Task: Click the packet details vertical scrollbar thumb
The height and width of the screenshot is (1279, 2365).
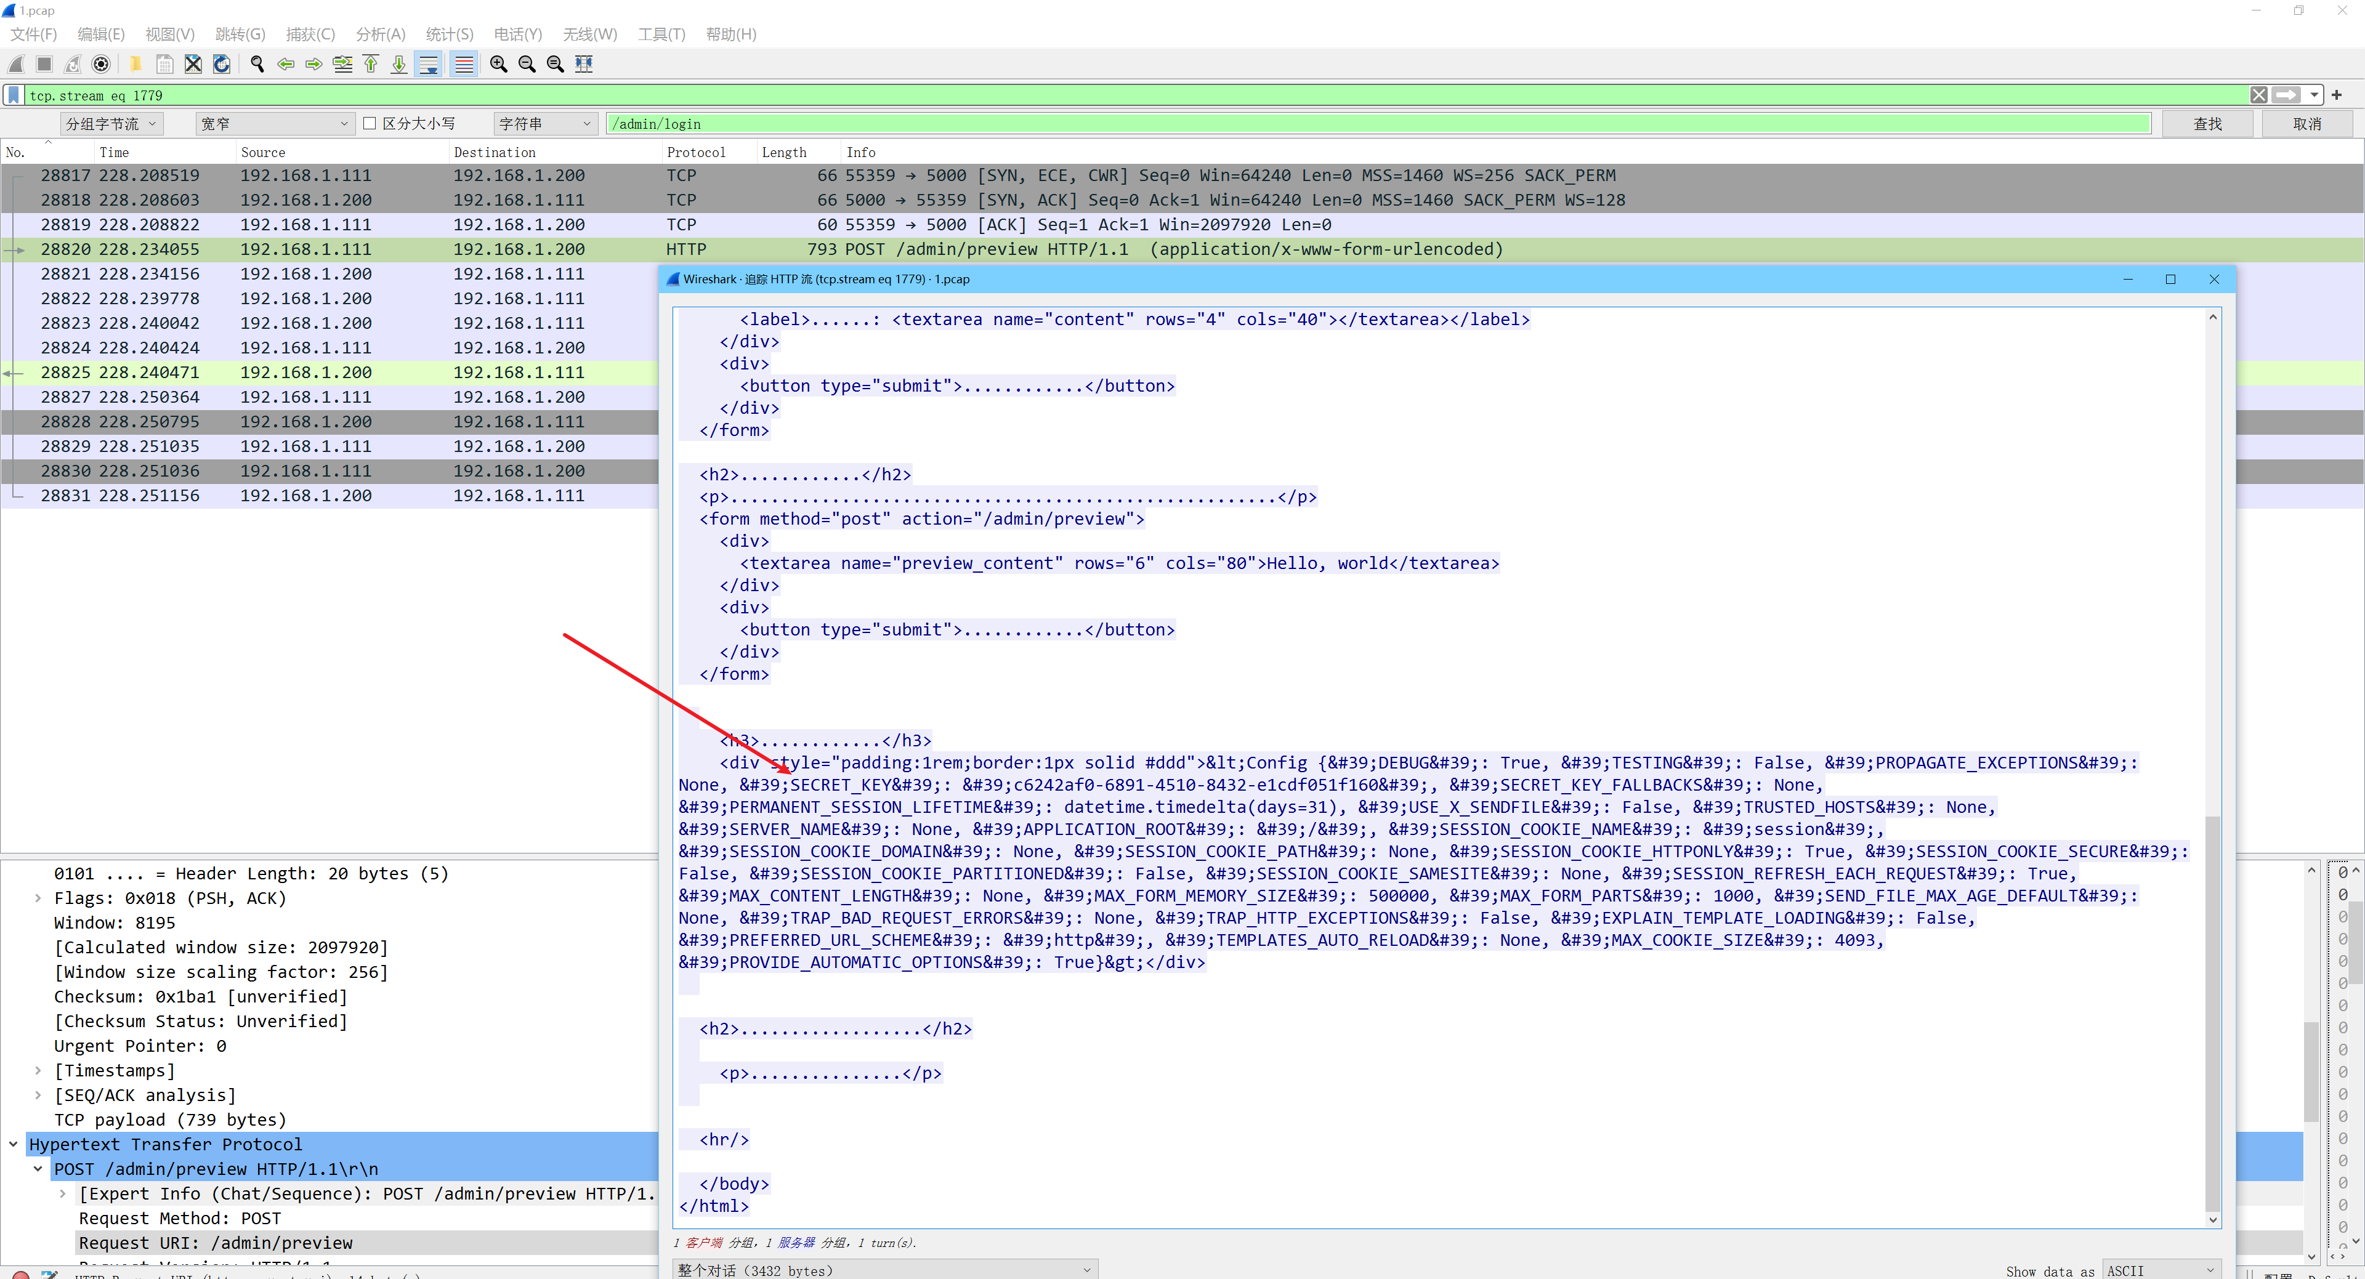Action: coord(2311,1071)
